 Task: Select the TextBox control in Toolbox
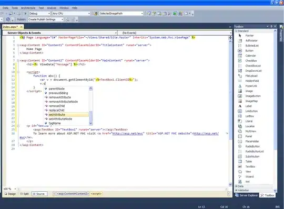click(x=250, y=167)
